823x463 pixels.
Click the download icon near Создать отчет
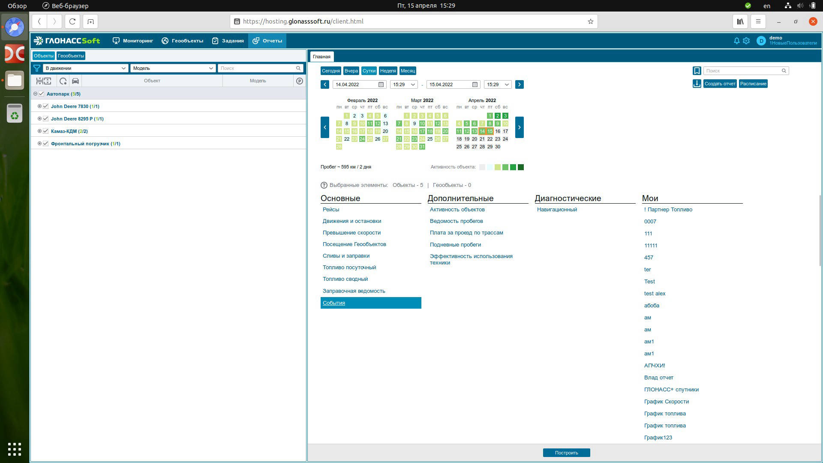(697, 84)
